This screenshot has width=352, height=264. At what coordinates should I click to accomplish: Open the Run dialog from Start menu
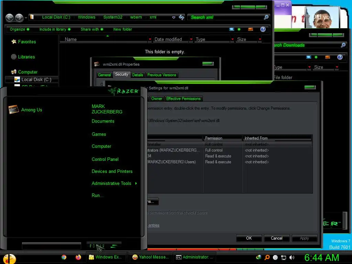pos(97,196)
